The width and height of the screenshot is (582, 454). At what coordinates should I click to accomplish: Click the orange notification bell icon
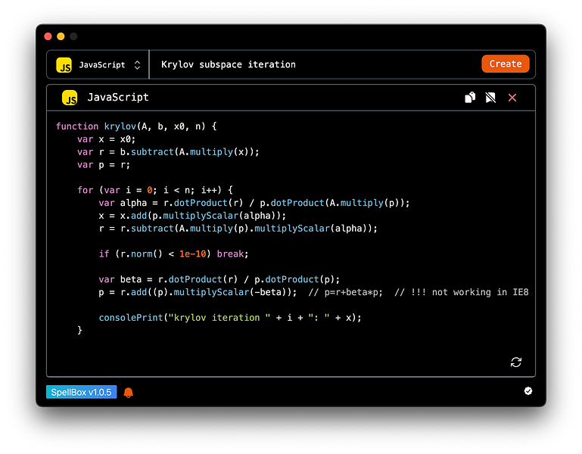[x=129, y=393]
